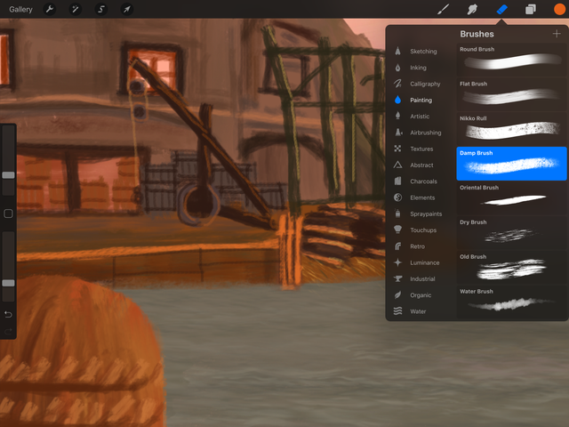Select the Nikko Rull brush
This screenshot has width=569, height=427.
click(511, 129)
